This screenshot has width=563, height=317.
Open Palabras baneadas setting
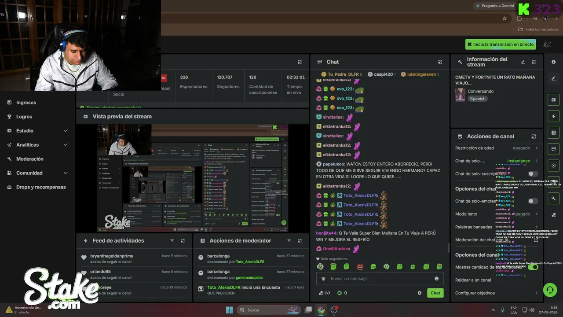(497, 227)
